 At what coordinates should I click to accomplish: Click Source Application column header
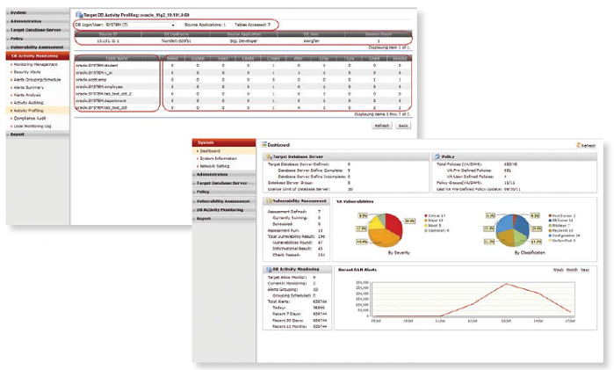tap(243, 34)
